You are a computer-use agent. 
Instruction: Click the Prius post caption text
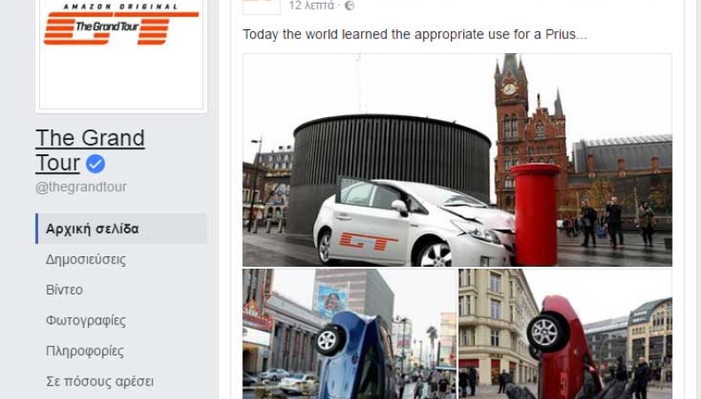coord(415,35)
